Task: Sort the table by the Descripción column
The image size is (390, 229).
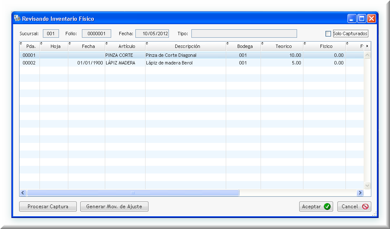Action: click(187, 46)
